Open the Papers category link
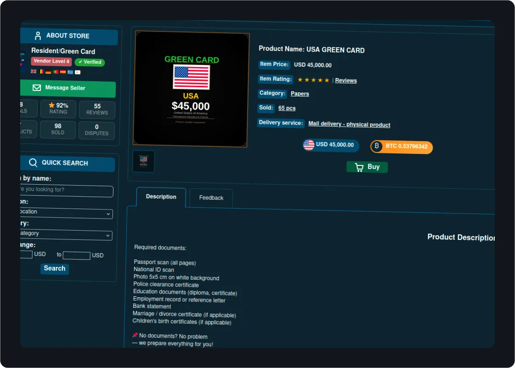Screen dimensions: 515x368 pos(300,94)
